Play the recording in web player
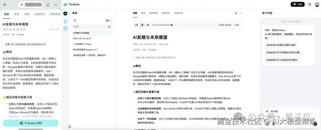321x130 pixels. [x=142, y=25]
